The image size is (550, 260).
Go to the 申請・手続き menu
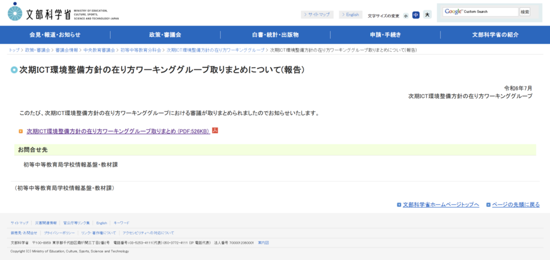pyautogui.click(x=385, y=35)
